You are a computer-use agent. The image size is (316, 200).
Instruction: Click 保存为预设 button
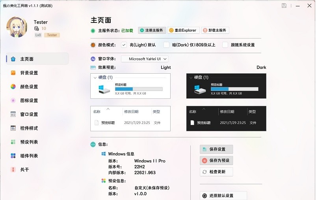click(x=216, y=161)
